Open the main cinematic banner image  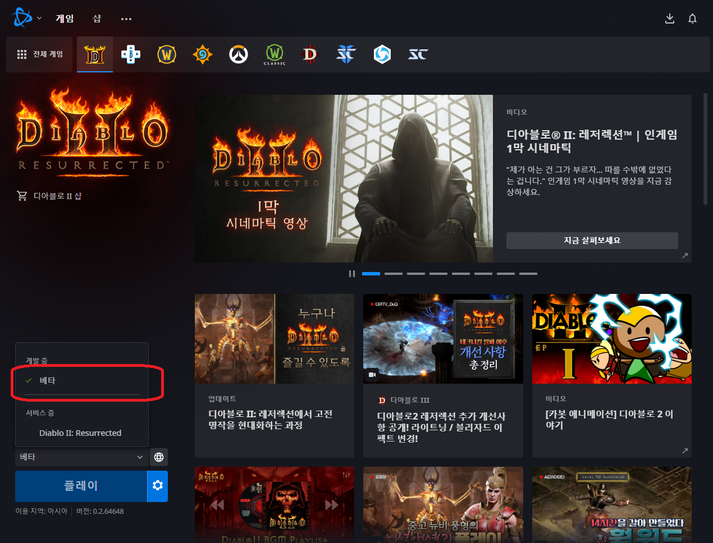point(344,178)
